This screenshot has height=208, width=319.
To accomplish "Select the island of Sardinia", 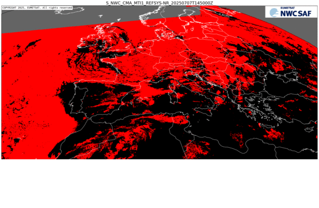I will [x=174, y=98].
